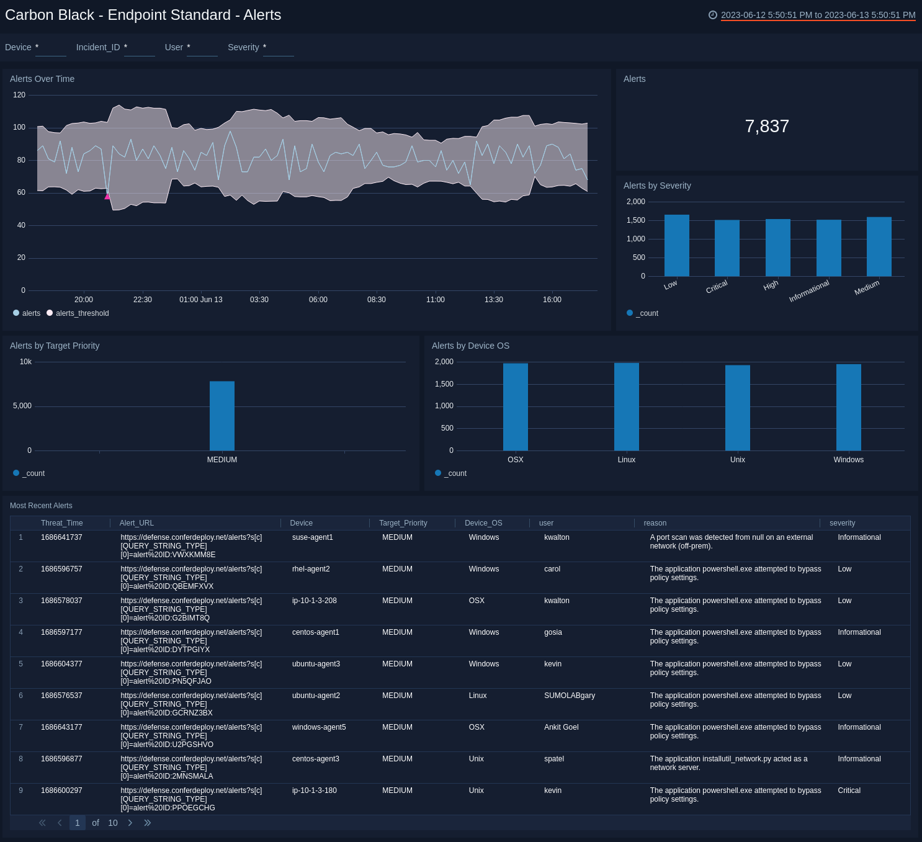The height and width of the screenshot is (842, 922).
Task: Toggle the alerts series in the legend
Action: tap(27, 313)
